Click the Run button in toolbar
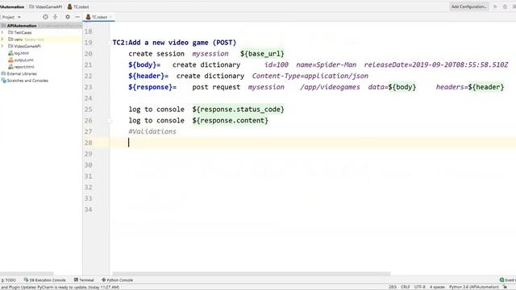Screen dimensions: 516x290 (x=495, y=6)
